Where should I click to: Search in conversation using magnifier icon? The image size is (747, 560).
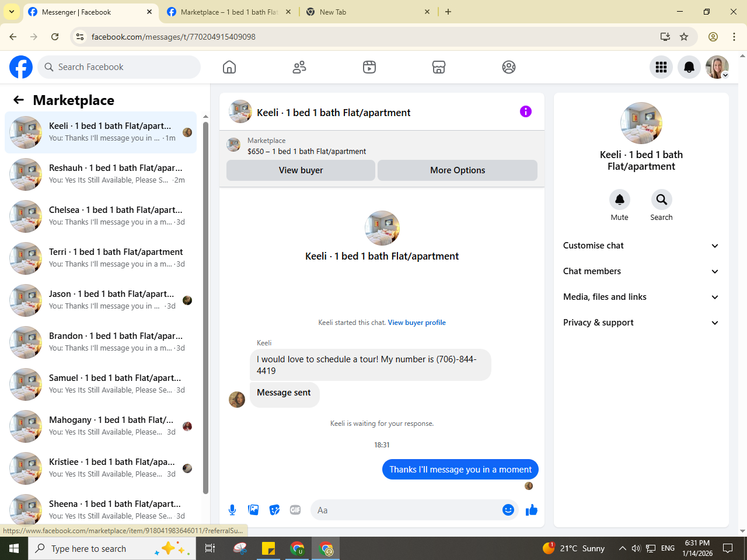pos(662,199)
